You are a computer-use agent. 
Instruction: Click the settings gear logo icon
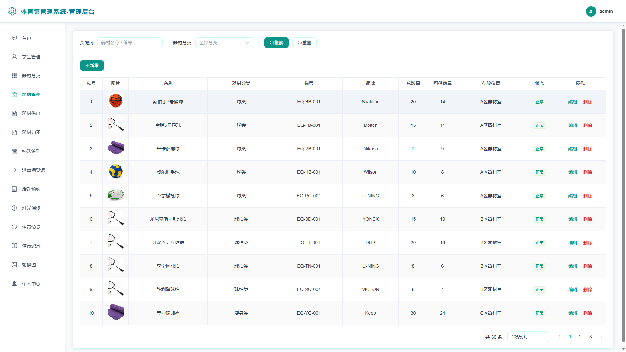(12, 11)
